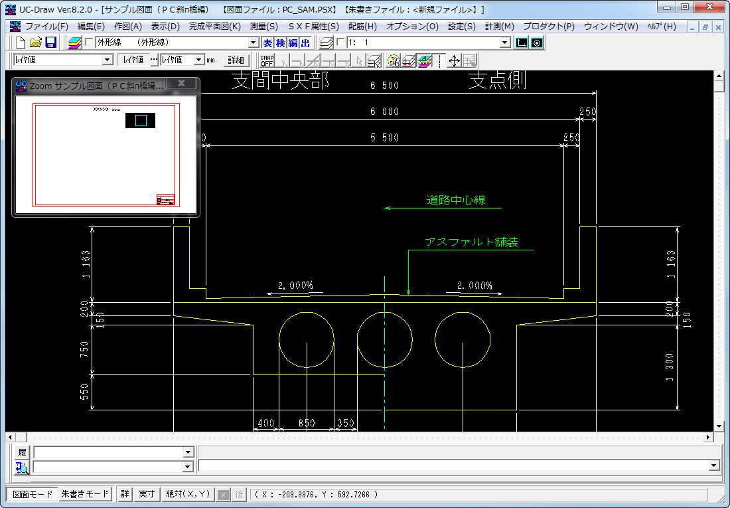Click the New file icon

pyautogui.click(x=21, y=42)
